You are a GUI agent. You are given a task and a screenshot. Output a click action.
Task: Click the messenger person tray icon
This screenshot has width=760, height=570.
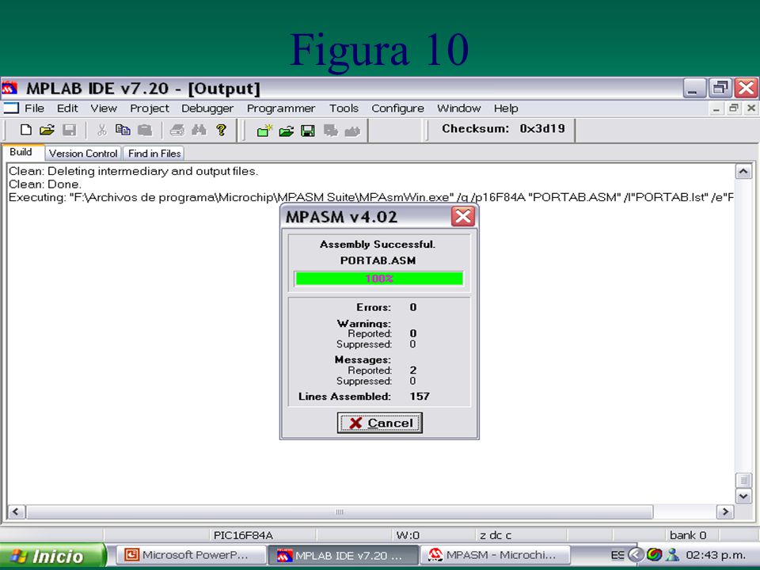(x=672, y=554)
